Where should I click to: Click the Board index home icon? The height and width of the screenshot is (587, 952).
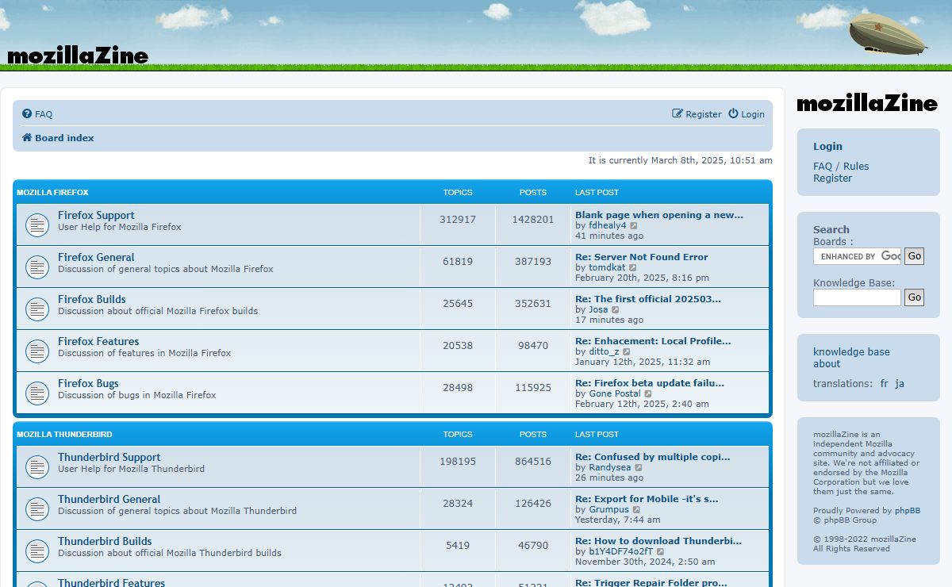[27, 138]
